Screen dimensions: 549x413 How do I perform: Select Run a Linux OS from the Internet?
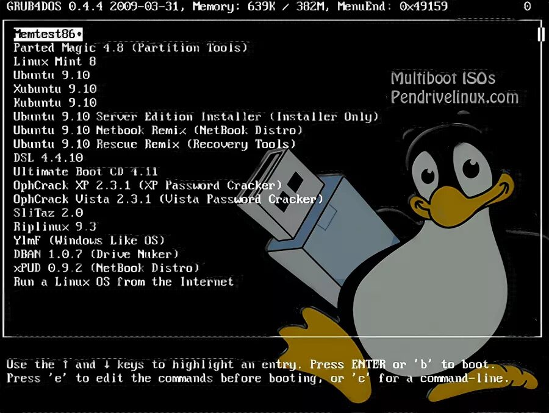pyautogui.click(x=124, y=282)
